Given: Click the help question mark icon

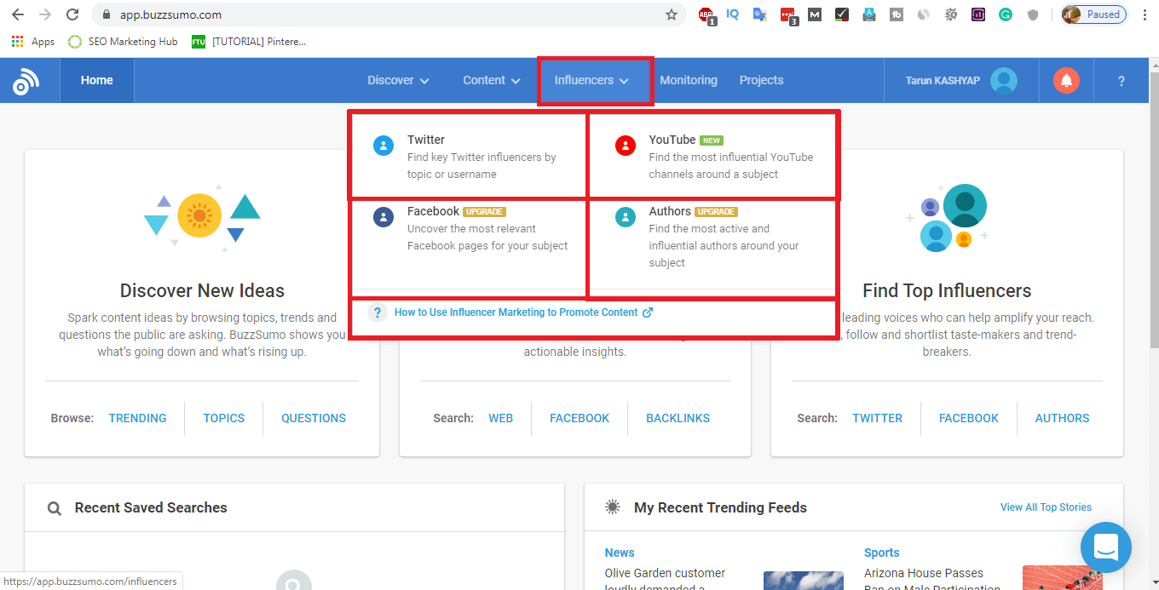Looking at the screenshot, I should (1121, 81).
